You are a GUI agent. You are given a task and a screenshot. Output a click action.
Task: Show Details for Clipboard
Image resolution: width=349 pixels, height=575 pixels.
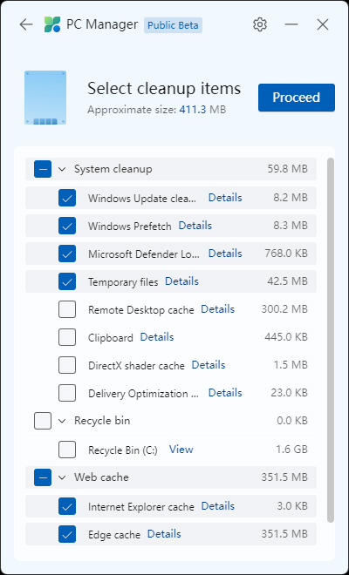coord(157,337)
